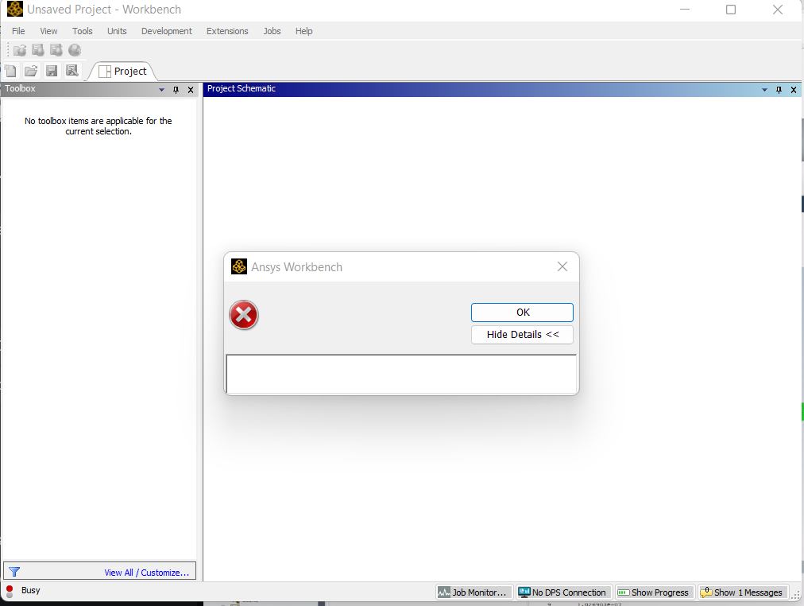Viewport: 804px width, 606px height.
Task: Pin the Toolbox panel
Action: click(176, 90)
